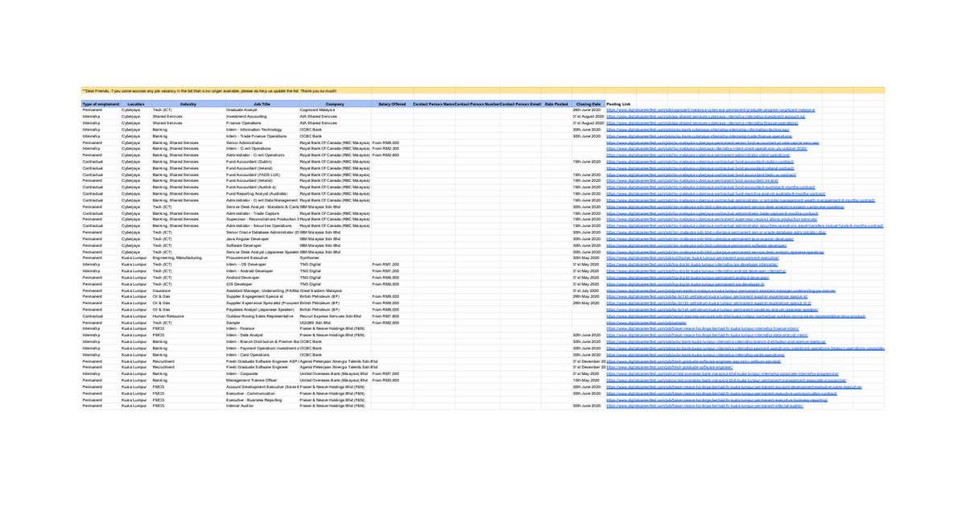This screenshot has width=966, height=507.
Task: Select the 'Date Posted' column header
Action: pos(555,104)
